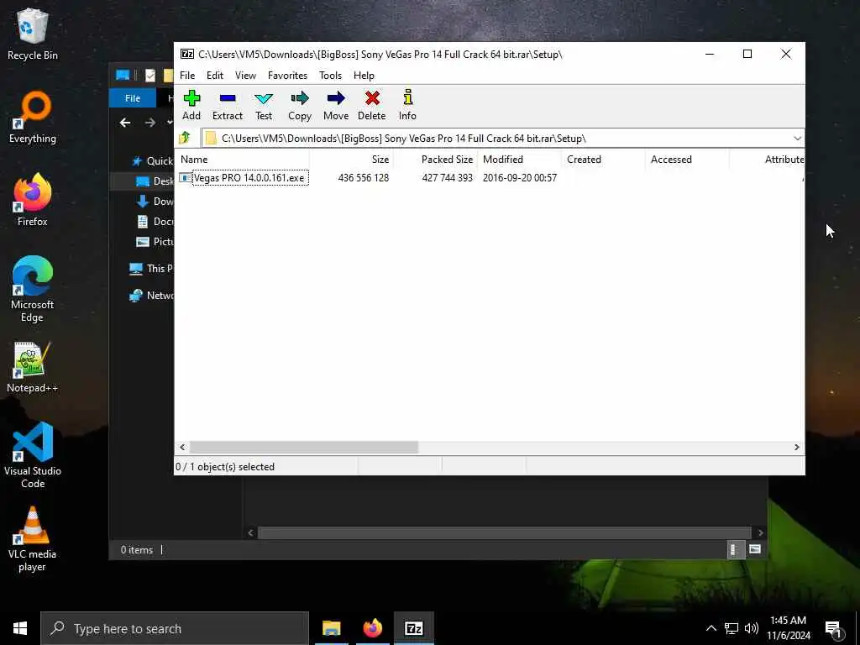Select This PC in Explorer sidebar
Image resolution: width=860 pixels, height=645 pixels.
tap(151, 268)
